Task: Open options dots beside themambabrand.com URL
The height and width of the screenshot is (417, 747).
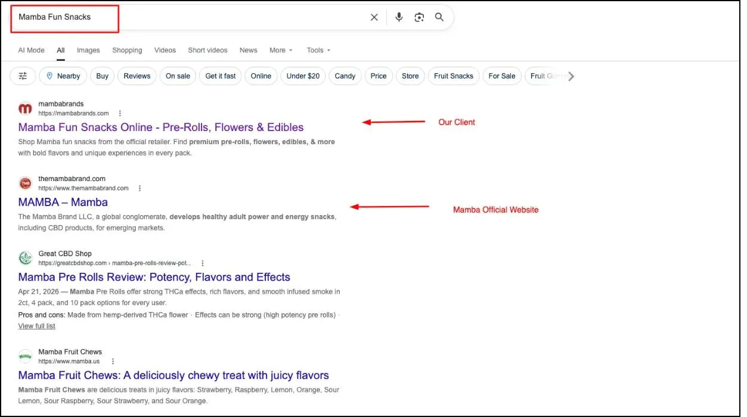Action: (x=140, y=188)
